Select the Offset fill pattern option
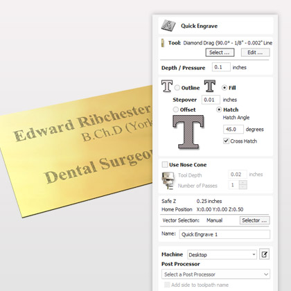Screen dimensions: 291x291 point(176,109)
